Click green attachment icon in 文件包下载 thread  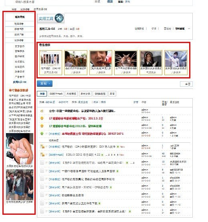coord(99,203)
